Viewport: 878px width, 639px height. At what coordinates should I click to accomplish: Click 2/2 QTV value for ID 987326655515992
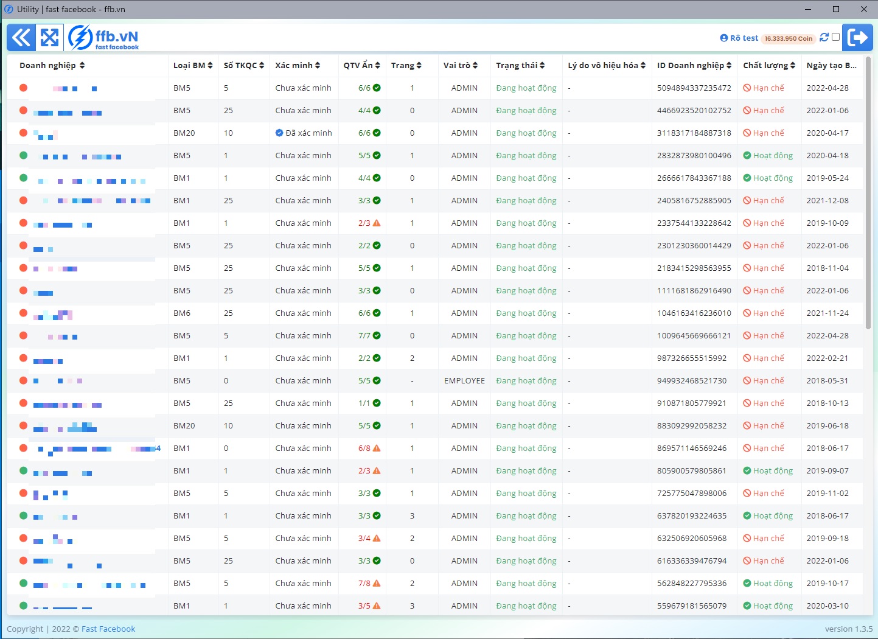click(364, 358)
